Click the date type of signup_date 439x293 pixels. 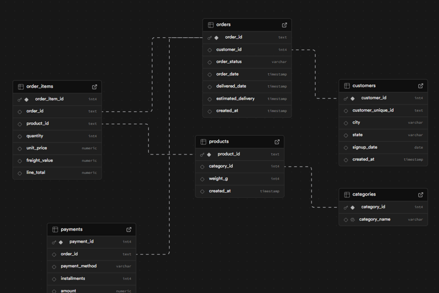coord(418,148)
